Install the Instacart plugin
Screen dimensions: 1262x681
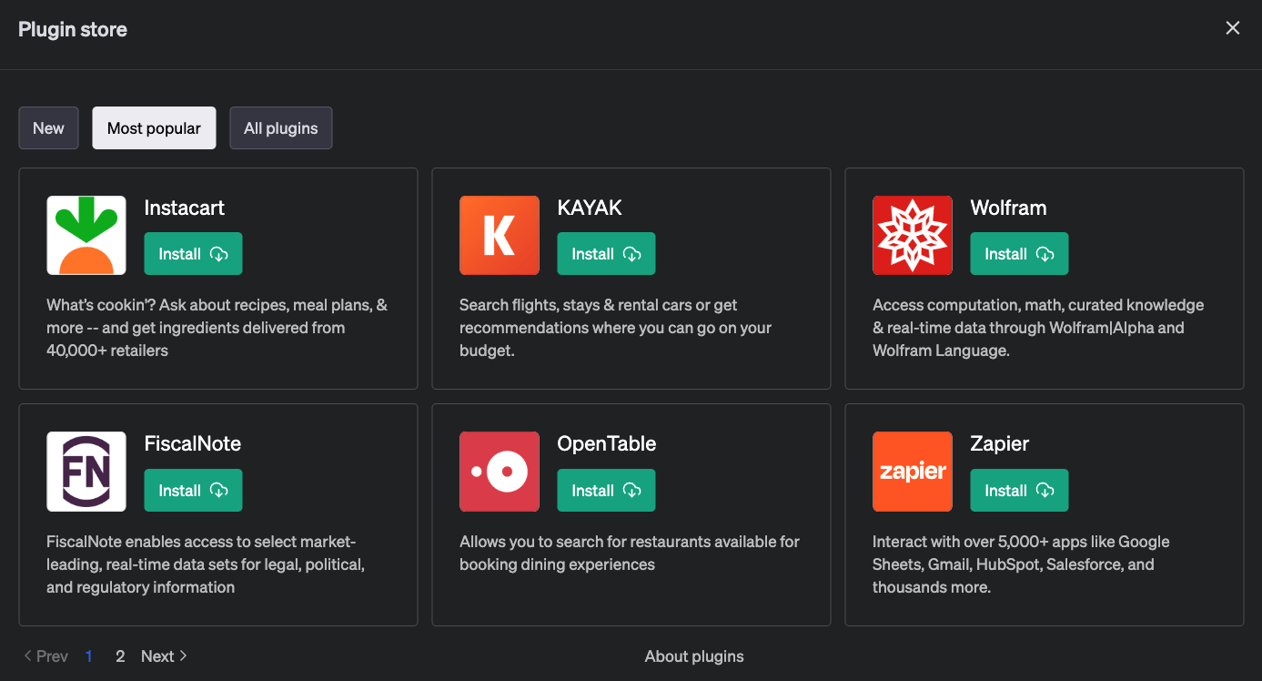193,254
